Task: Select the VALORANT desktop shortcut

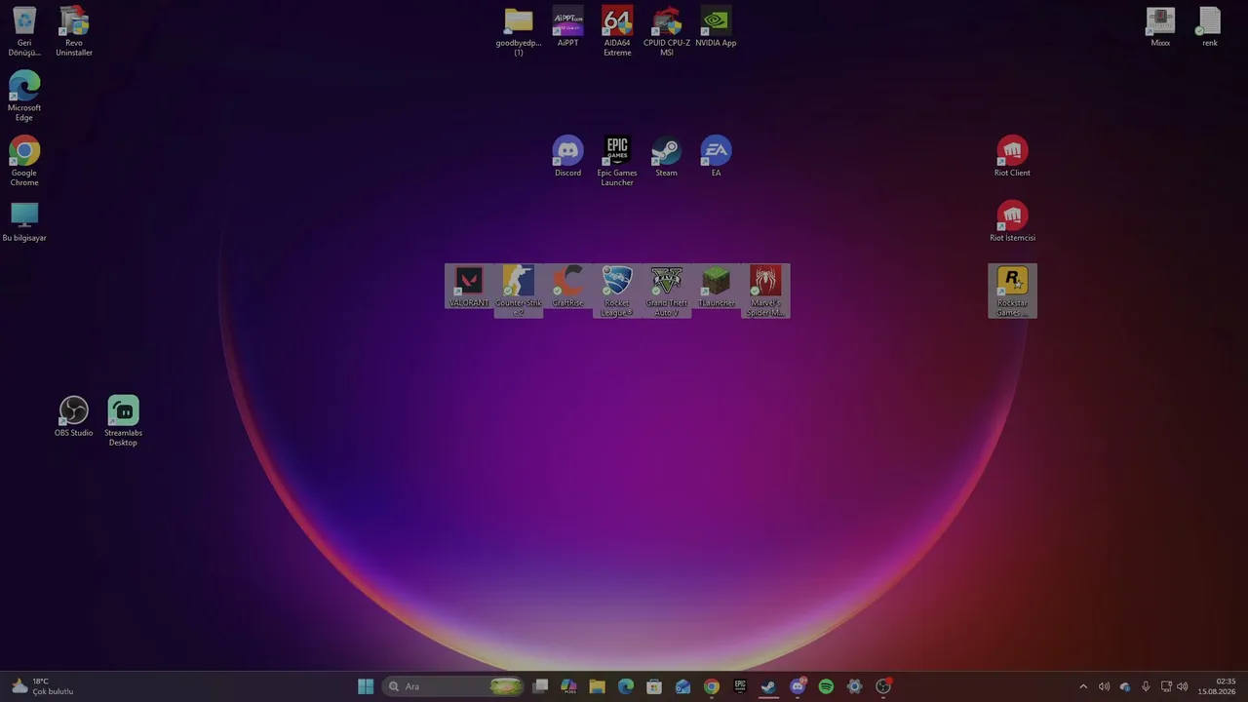Action: click(469, 287)
